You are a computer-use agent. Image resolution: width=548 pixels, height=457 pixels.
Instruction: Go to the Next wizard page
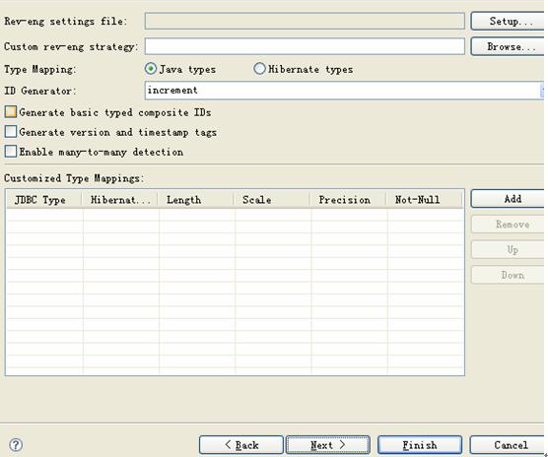coord(328,445)
